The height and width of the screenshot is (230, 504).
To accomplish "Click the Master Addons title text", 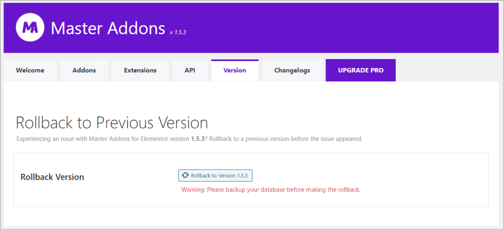I will [108, 28].
